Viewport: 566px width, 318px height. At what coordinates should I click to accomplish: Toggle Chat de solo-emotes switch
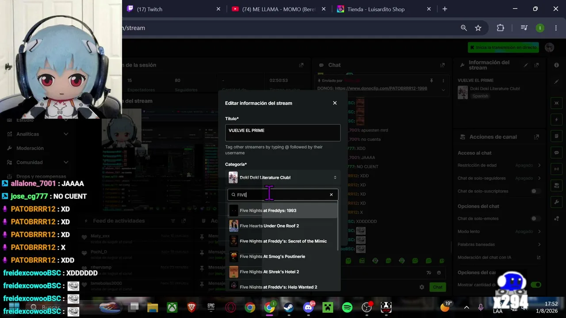click(x=536, y=219)
